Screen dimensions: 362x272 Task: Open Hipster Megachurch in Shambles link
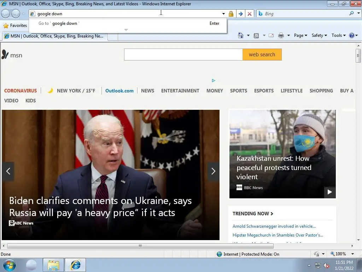pyautogui.click(x=278, y=235)
